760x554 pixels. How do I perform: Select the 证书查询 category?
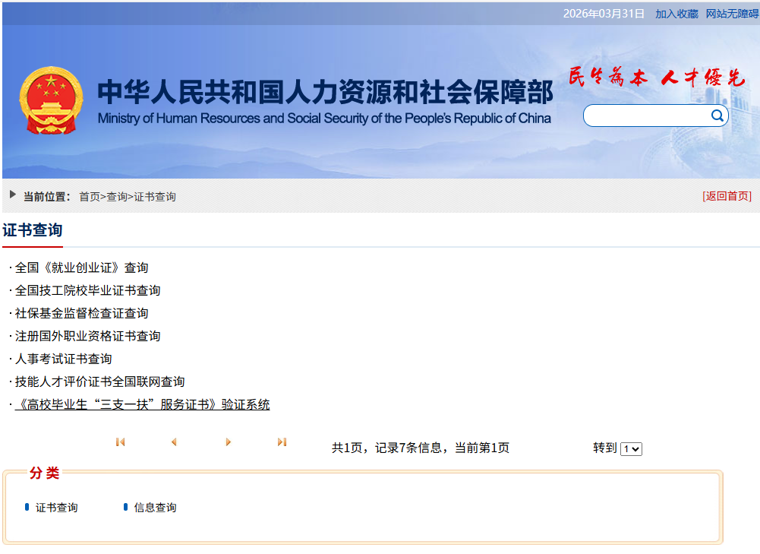pyautogui.click(x=56, y=508)
